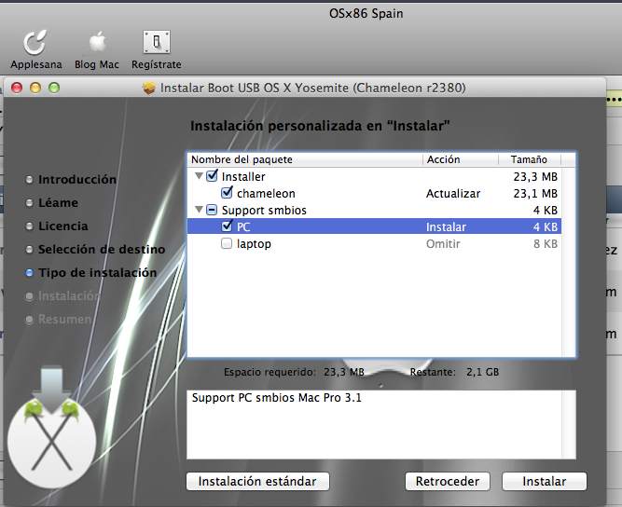The image size is (622, 507).
Task: Uncheck the PC smbios checkbox
Action: [x=227, y=226]
